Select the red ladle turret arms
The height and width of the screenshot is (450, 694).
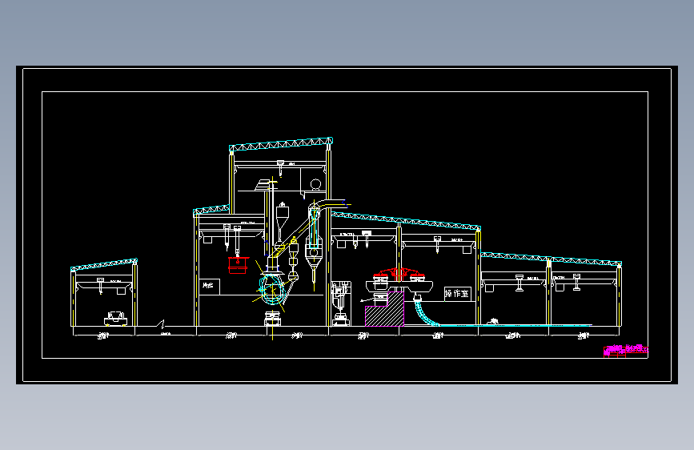pyautogui.click(x=399, y=273)
